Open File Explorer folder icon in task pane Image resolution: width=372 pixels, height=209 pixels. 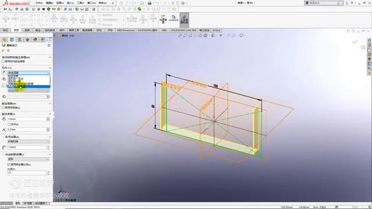(370, 50)
